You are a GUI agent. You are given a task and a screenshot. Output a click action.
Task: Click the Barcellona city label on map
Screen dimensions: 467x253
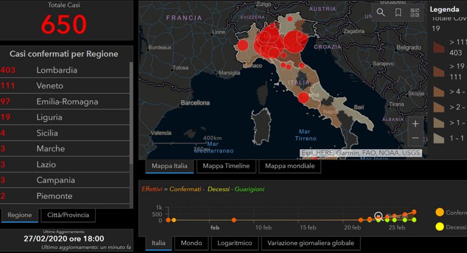coord(195,103)
